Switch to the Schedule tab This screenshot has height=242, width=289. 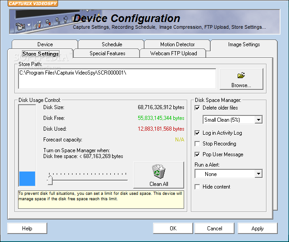(x=112, y=44)
